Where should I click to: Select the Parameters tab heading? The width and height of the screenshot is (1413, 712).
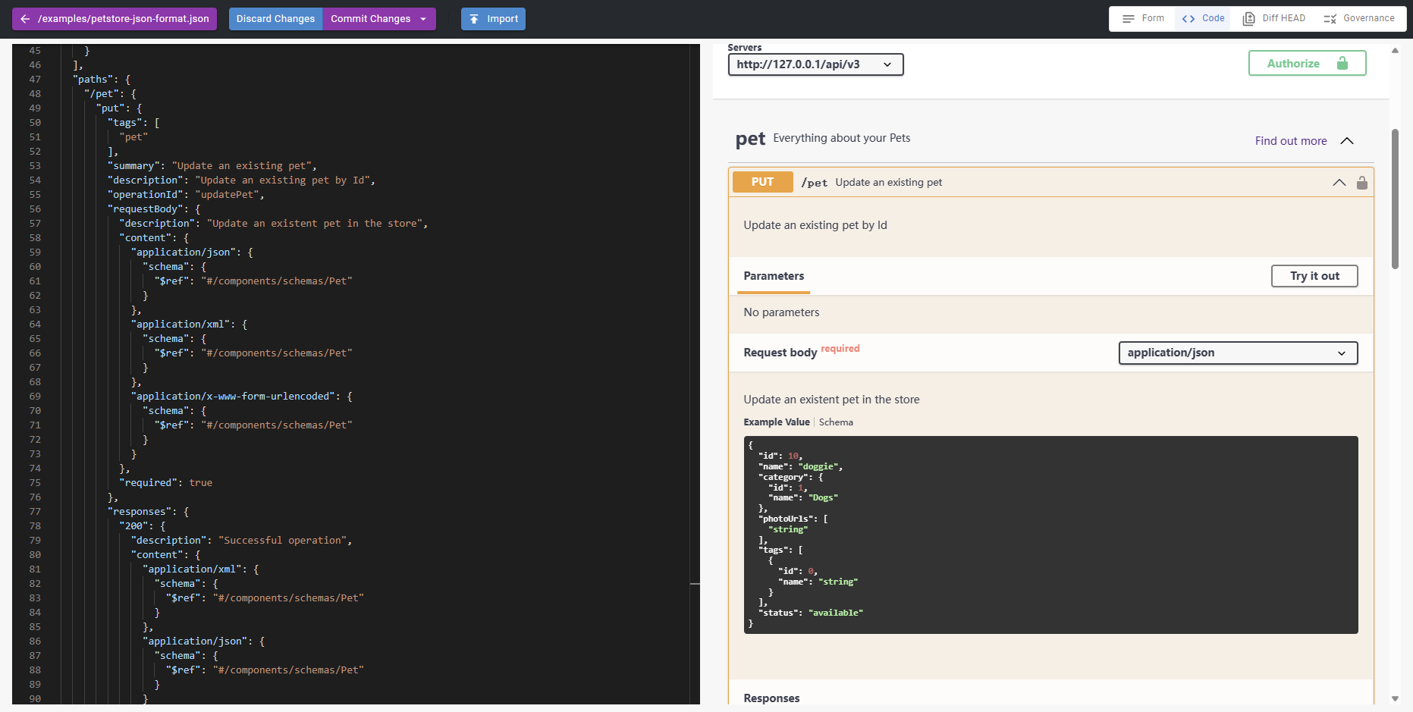pos(774,276)
